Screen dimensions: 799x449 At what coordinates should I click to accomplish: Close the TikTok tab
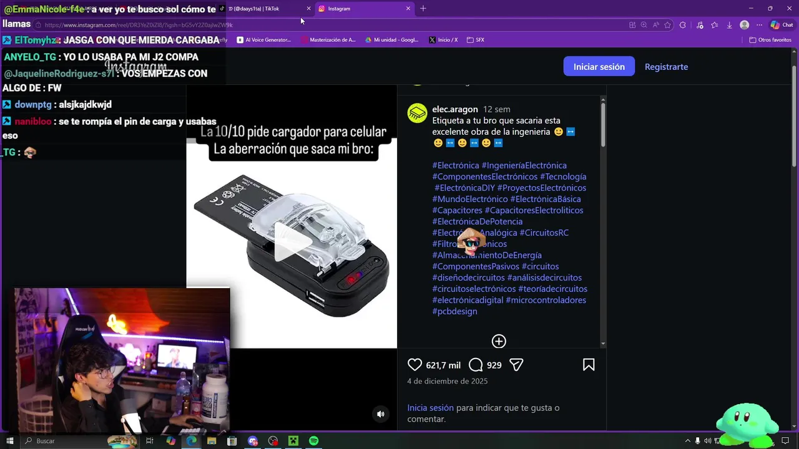308,9
